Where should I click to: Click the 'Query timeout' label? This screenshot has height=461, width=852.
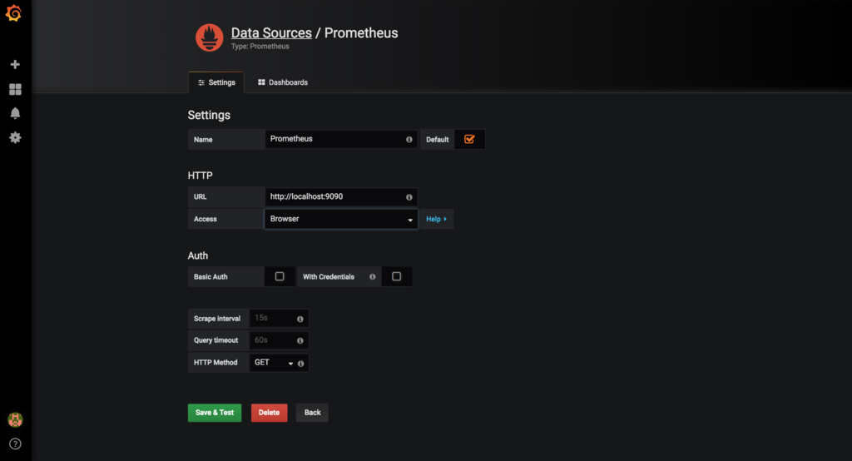[x=216, y=340]
